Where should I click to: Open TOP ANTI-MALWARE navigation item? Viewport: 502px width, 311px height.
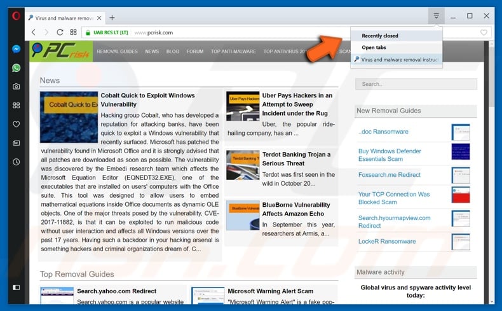233,52
